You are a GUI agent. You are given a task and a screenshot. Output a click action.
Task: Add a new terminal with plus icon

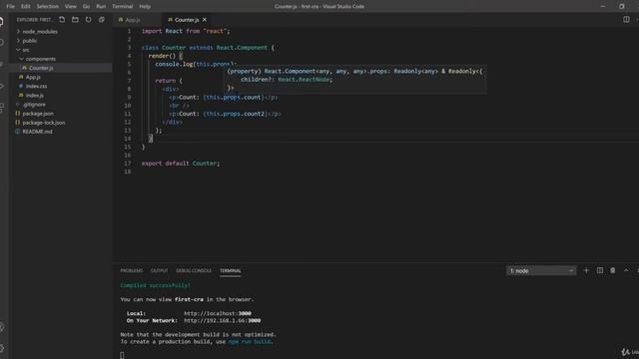[x=586, y=270]
